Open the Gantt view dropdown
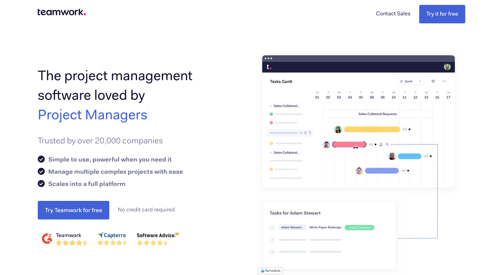503x275 pixels. click(x=411, y=81)
